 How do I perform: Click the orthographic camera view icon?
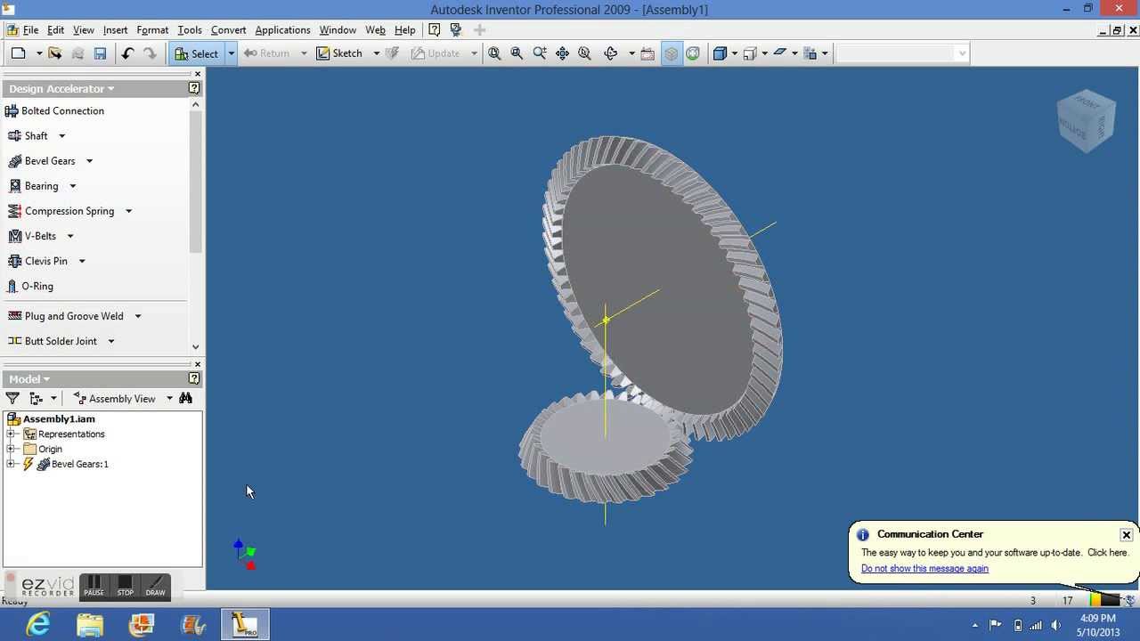point(750,53)
